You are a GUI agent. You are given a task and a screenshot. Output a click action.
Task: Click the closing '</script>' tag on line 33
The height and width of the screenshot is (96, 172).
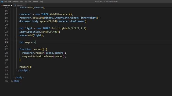tap(23, 70)
